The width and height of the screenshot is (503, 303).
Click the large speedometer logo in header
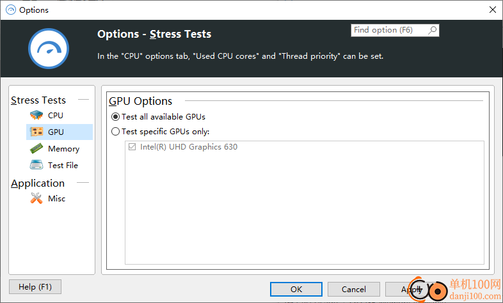(49, 49)
